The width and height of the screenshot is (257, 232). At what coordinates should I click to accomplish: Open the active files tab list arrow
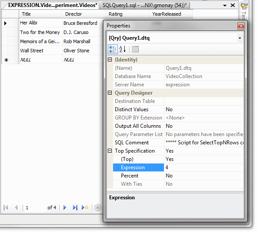(225, 6)
